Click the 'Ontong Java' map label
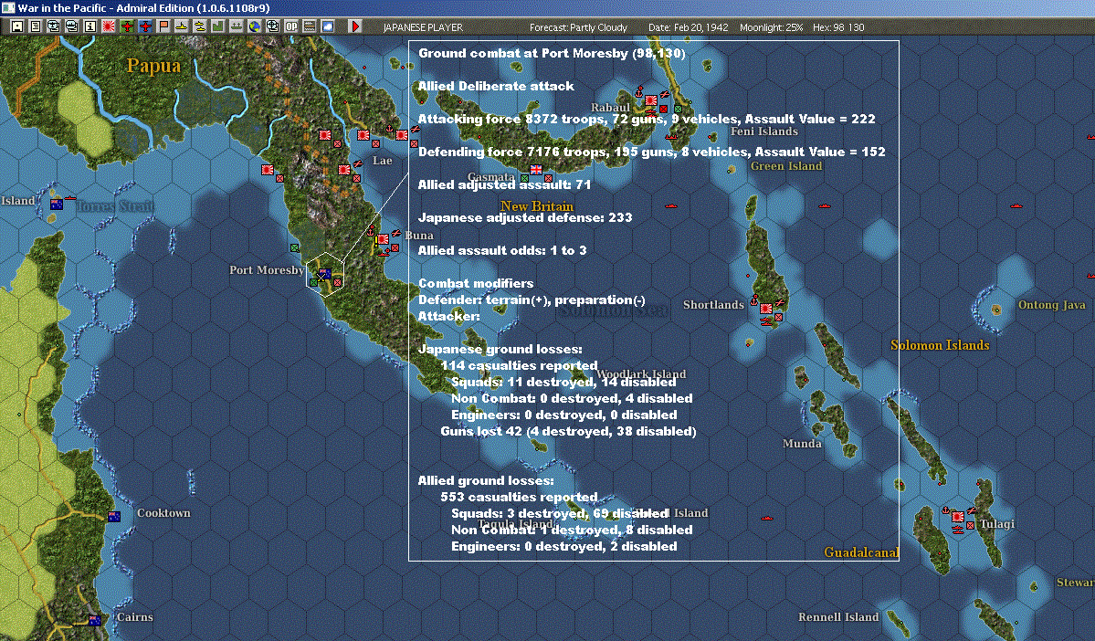 (1052, 304)
